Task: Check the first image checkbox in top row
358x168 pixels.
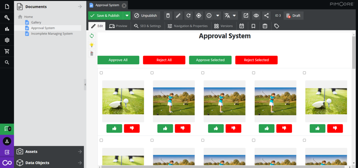Action: (101, 73)
